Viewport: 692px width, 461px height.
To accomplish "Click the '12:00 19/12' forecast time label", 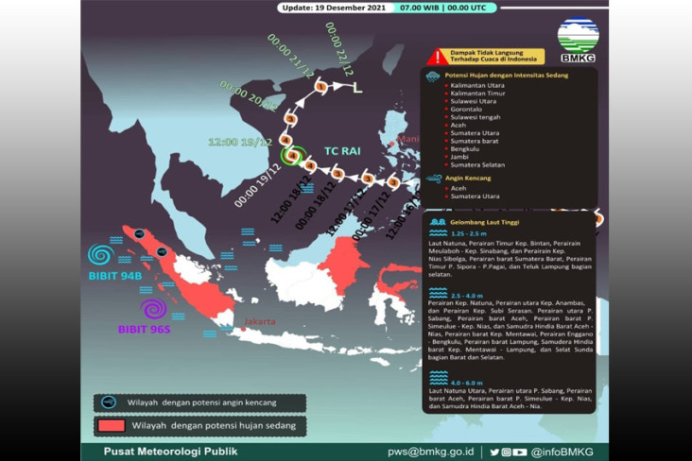I will tap(239, 143).
